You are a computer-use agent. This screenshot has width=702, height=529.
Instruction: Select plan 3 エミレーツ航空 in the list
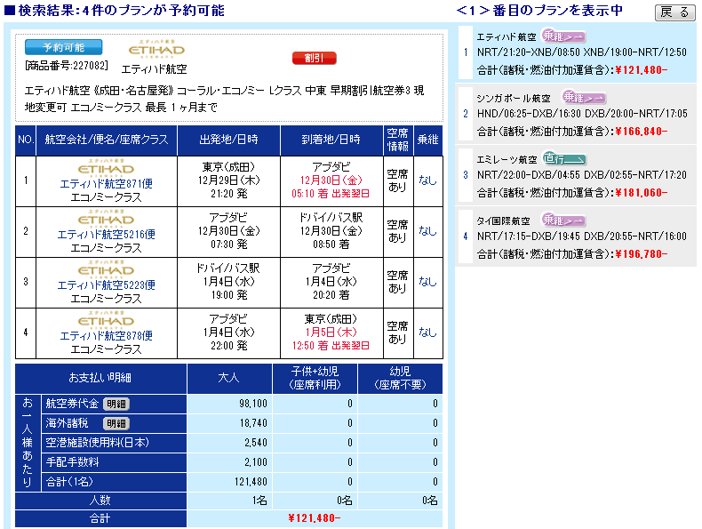click(576, 175)
